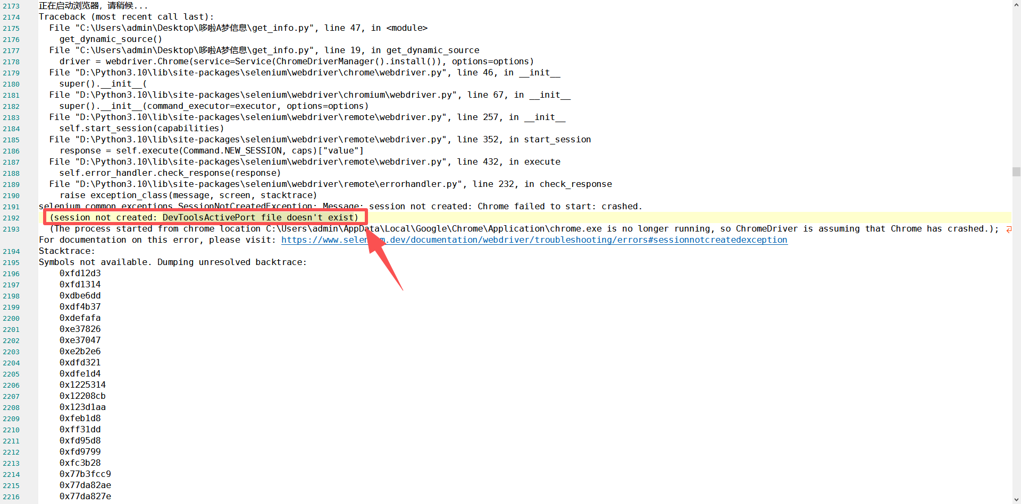Screen dimensions: 1021x504
Task: Click the get_info.py line 47 traceback entry
Action: pos(238,28)
